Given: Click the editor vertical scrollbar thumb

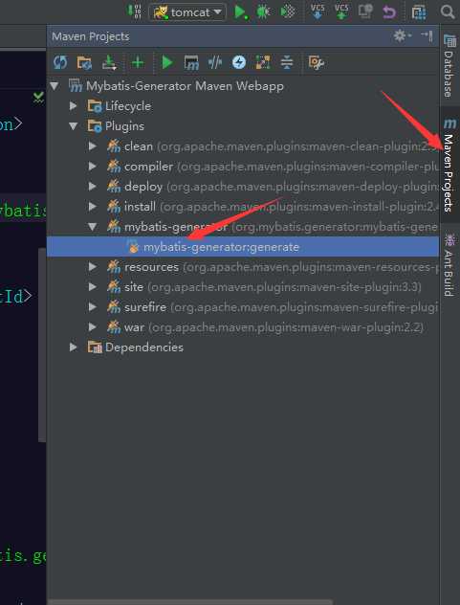Looking at the screenshot, I should (x=42, y=345).
